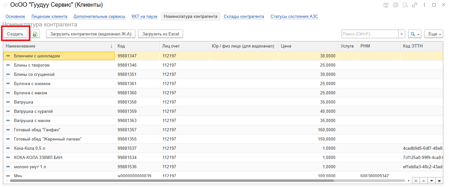Click row icon next to молоко умут 1 л
449x187 pixels.
click(x=8, y=167)
